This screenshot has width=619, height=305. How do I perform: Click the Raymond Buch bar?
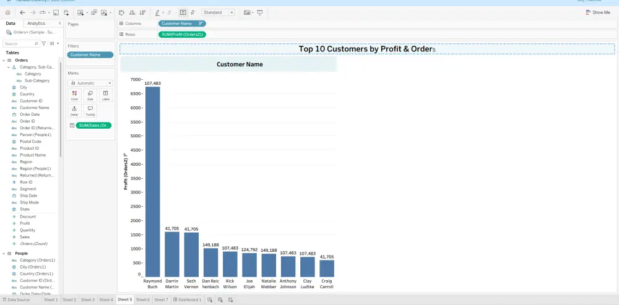pyautogui.click(x=153, y=181)
